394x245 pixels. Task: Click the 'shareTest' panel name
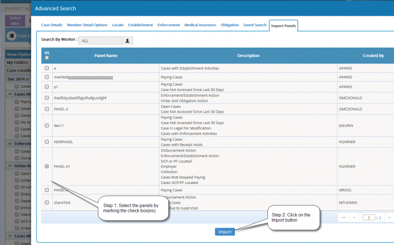pos(62,203)
